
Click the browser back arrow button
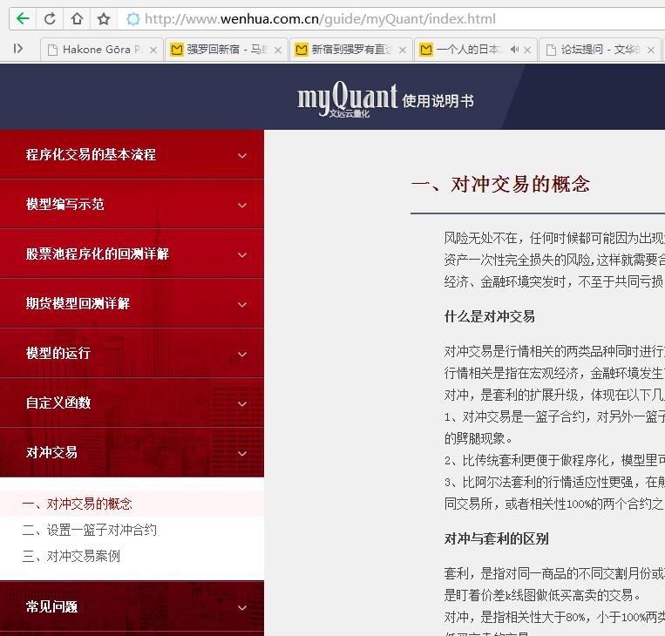click(23, 18)
